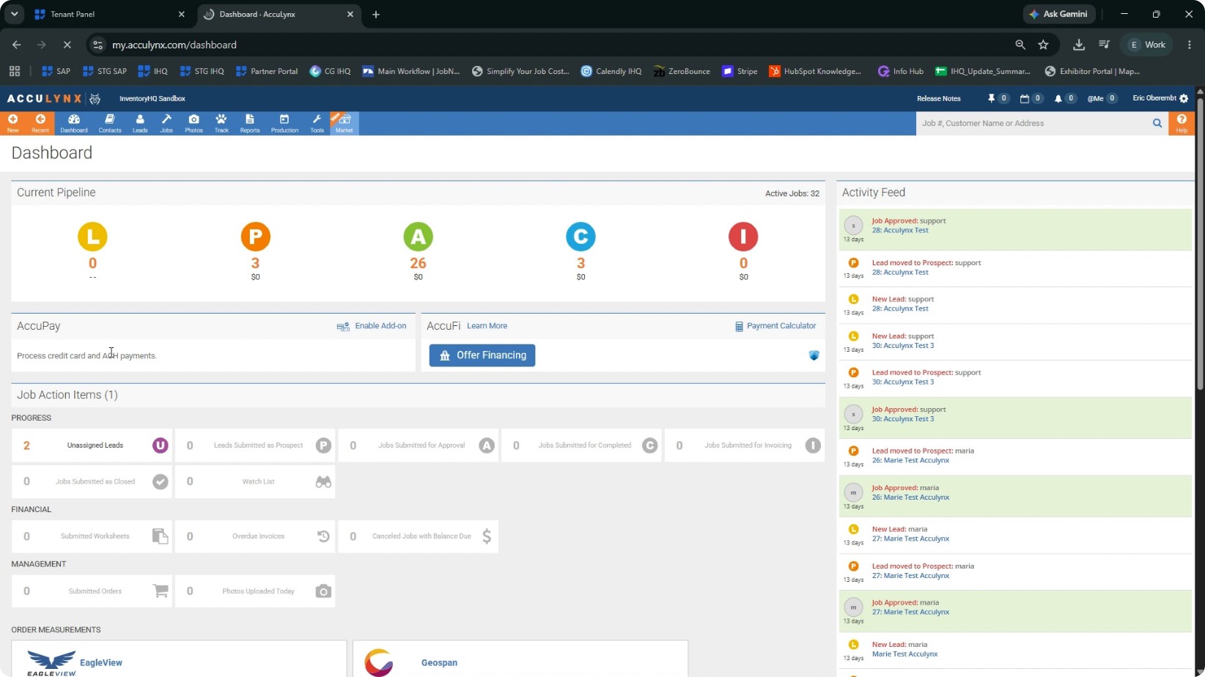Go to Contacts from the toolbar

[x=110, y=123]
